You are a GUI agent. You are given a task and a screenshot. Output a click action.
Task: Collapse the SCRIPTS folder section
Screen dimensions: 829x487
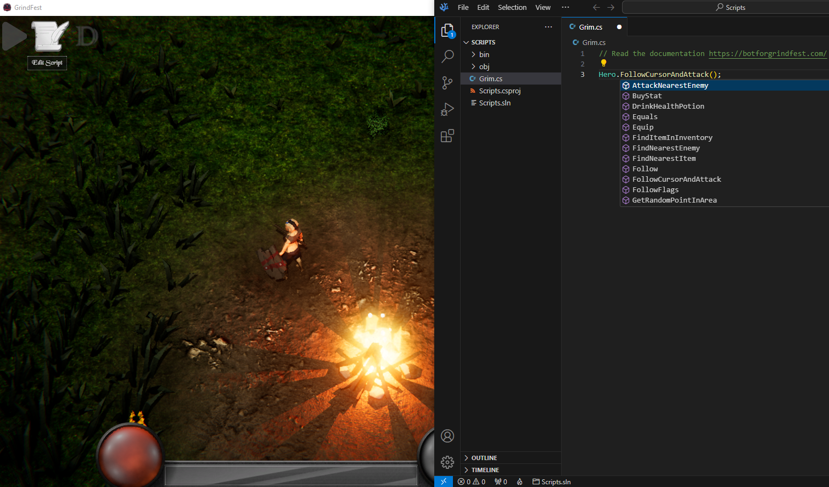tap(511, 42)
